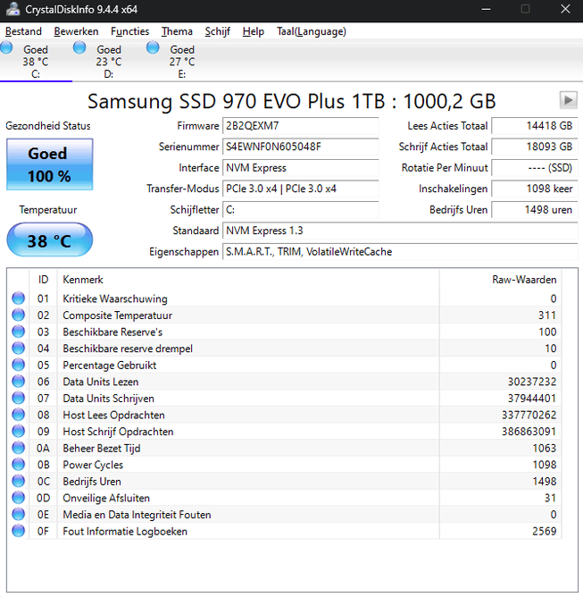Click the Lees Acties Totaal value 14418 GB
Image resolution: width=583 pixels, height=597 pixels.
click(x=535, y=126)
